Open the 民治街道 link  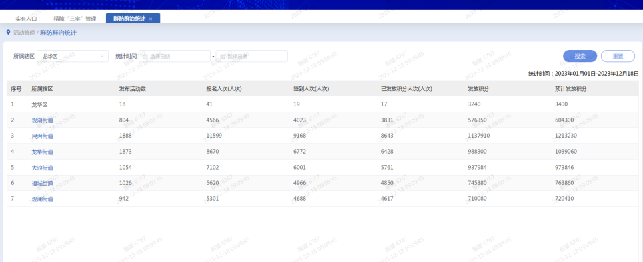pyautogui.click(x=42, y=136)
